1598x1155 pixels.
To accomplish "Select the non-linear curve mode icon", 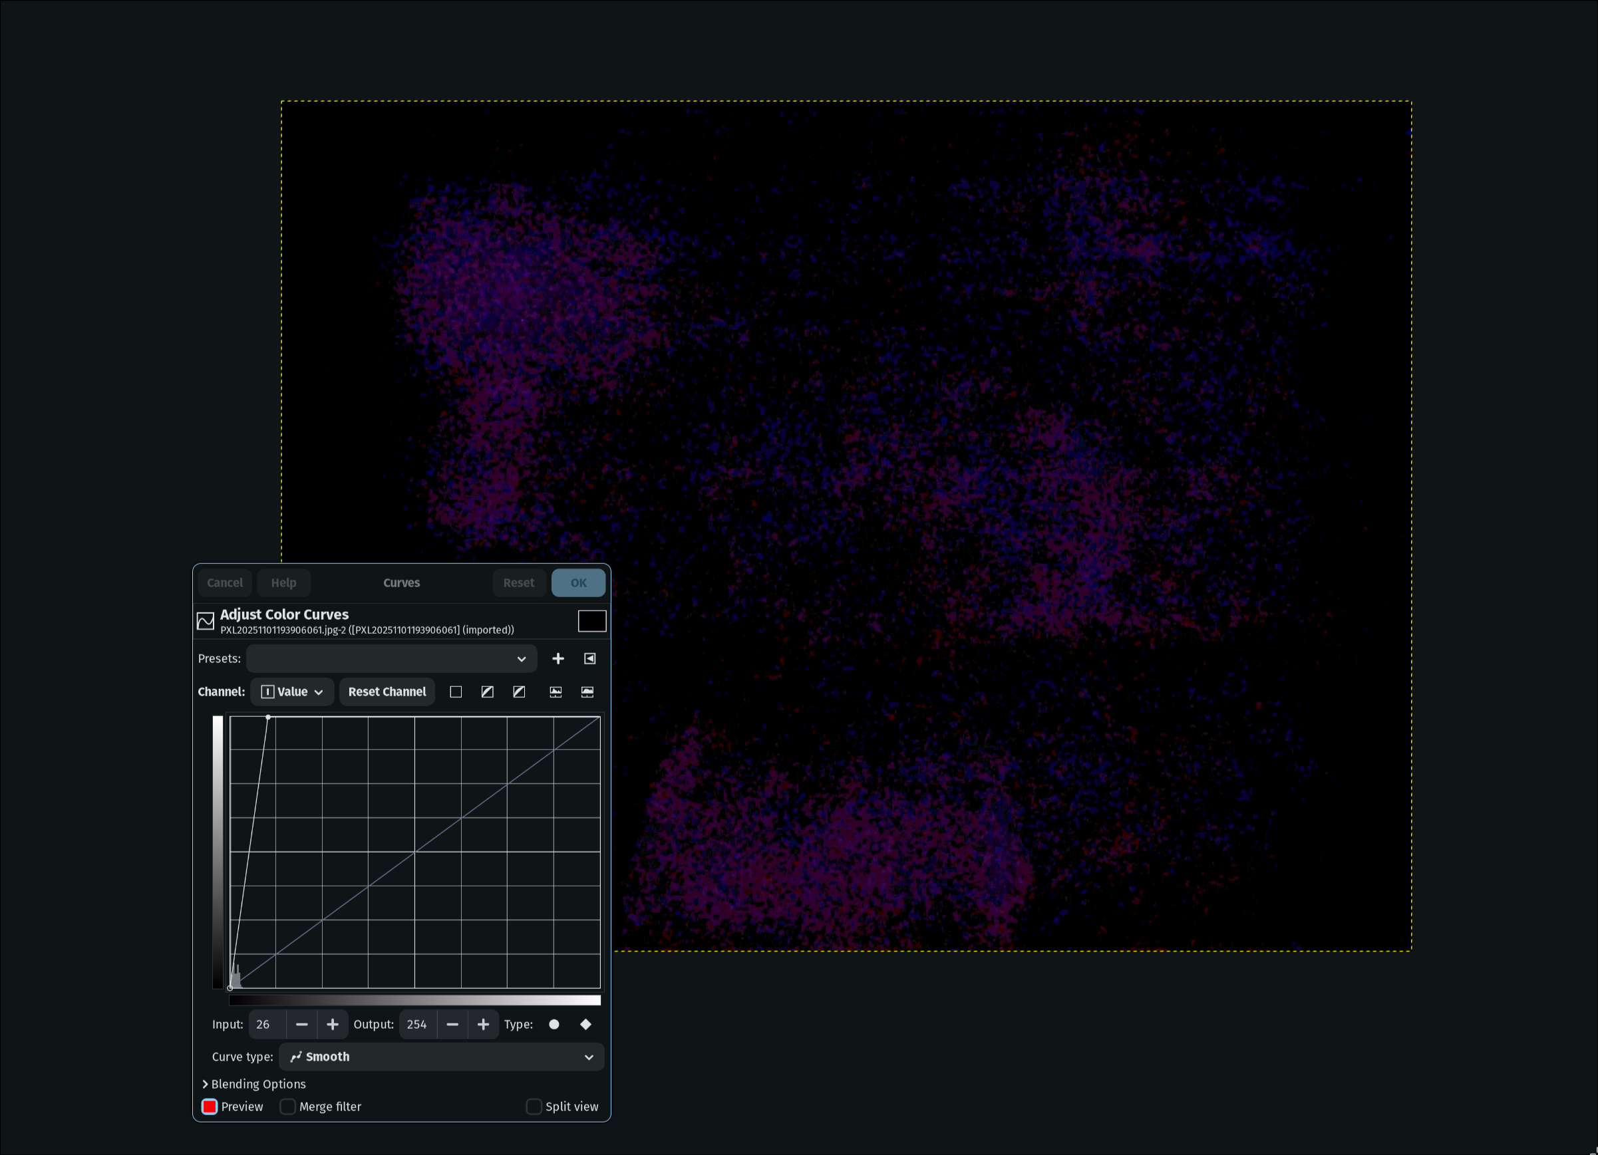I will point(487,692).
